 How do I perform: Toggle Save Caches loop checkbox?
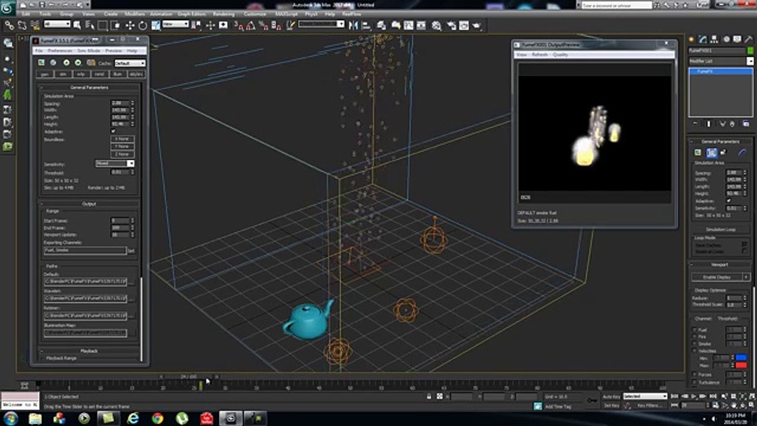pyautogui.click(x=744, y=244)
